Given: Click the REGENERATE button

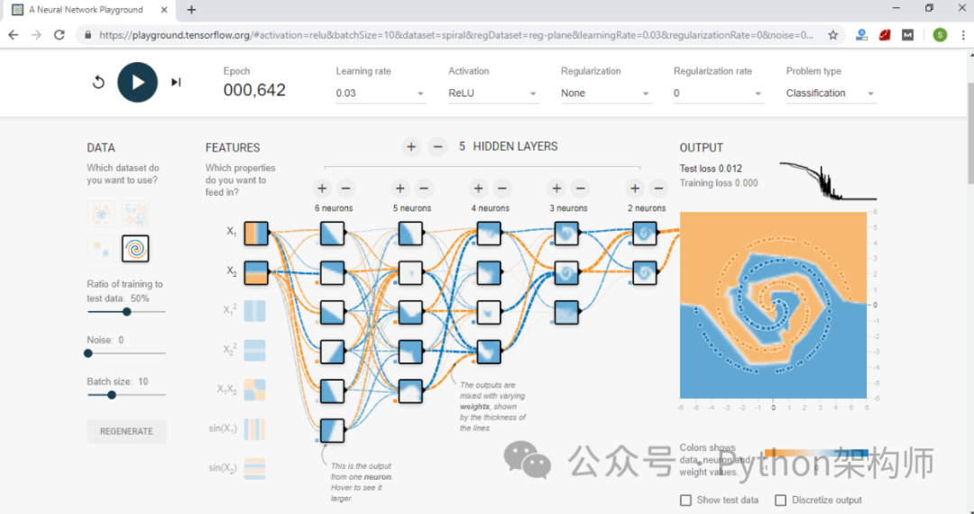Looking at the screenshot, I should (127, 431).
